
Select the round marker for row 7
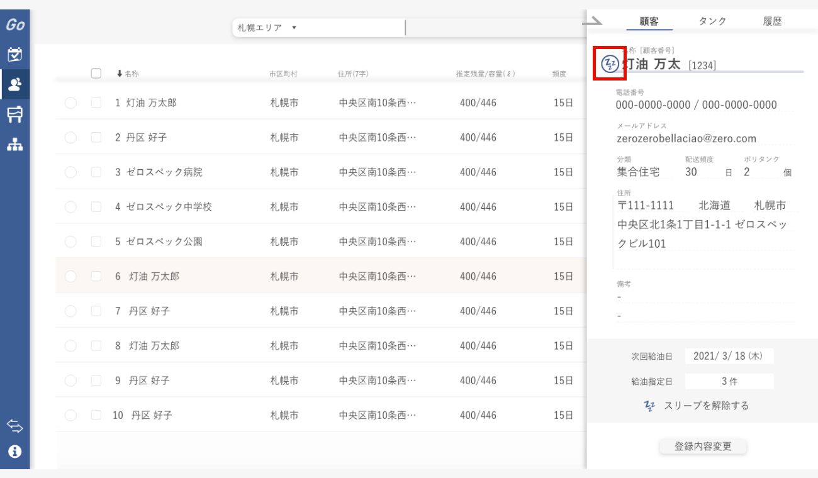pyautogui.click(x=70, y=311)
